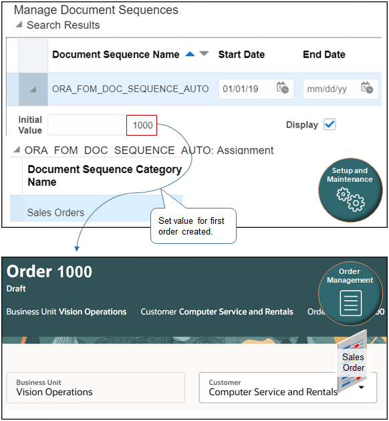Collapse the Assignment section
Image resolution: width=389 pixels, height=421 pixels.
(x=17, y=149)
